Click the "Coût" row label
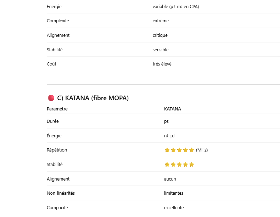Image resolution: width=280 pixels, height=217 pixels. pos(51,64)
